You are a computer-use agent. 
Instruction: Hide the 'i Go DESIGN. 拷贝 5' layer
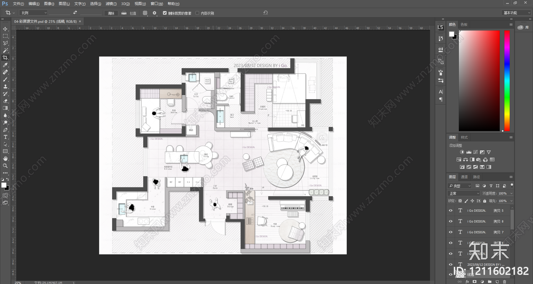click(451, 211)
